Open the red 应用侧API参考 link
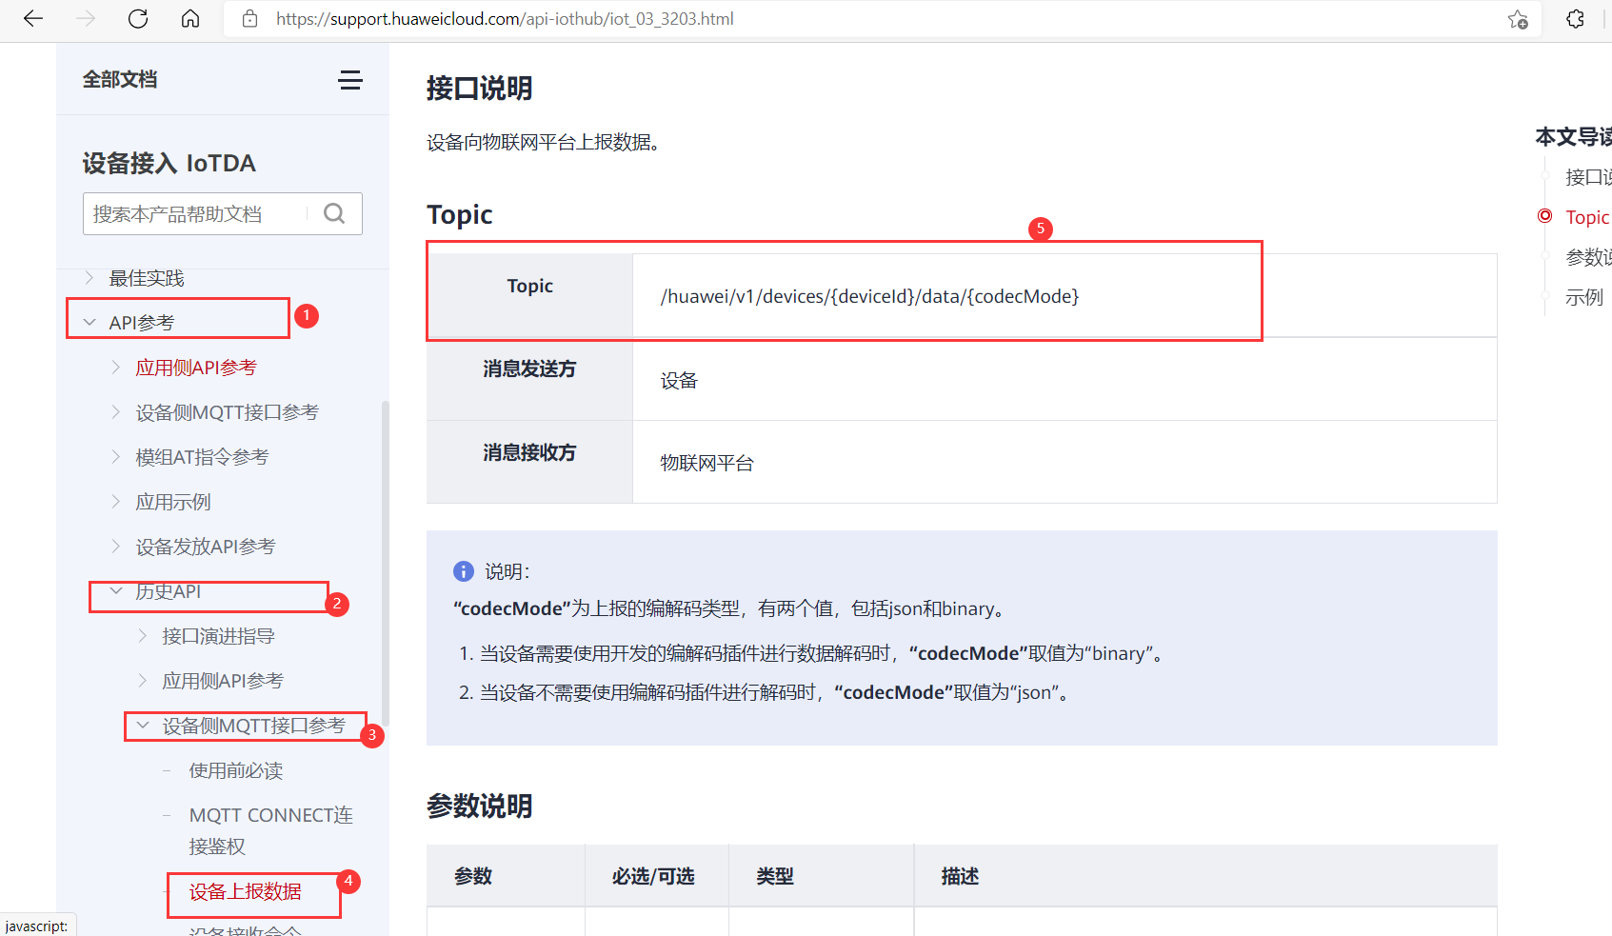The height and width of the screenshot is (936, 1612). [x=196, y=368]
